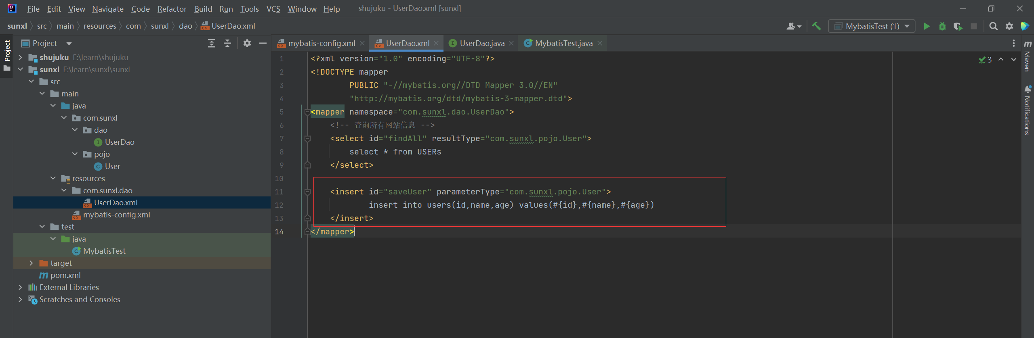Open mybatis-config.xml in the project tree
Image resolution: width=1034 pixels, height=338 pixels.
pyautogui.click(x=116, y=215)
